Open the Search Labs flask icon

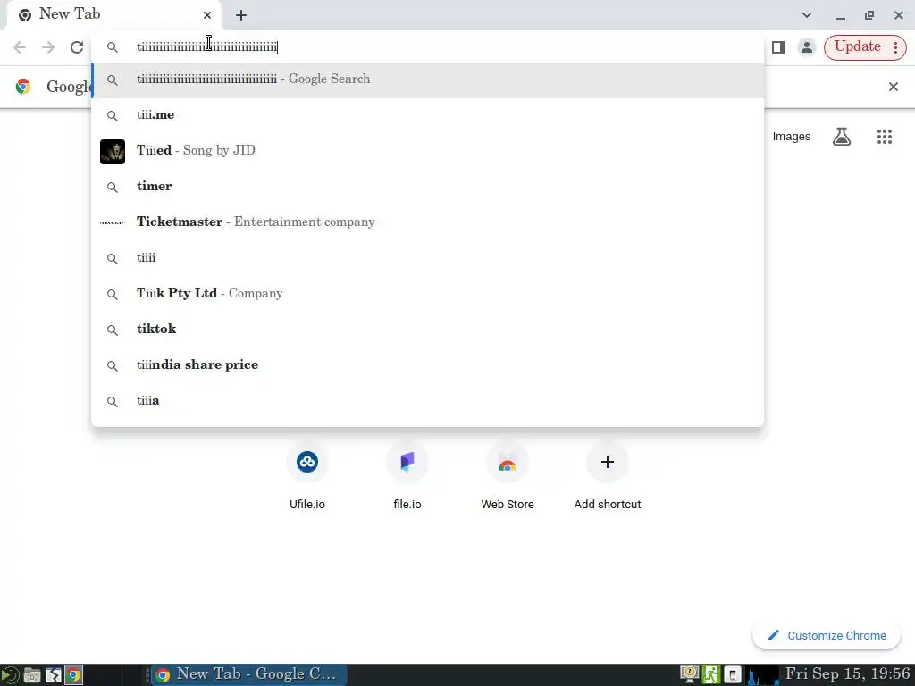click(842, 137)
